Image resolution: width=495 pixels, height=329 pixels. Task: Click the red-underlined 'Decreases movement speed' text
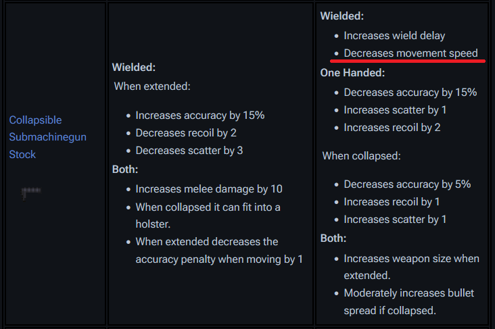pos(410,53)
